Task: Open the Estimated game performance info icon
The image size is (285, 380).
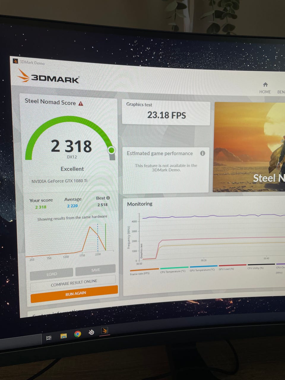Action: 202,153
